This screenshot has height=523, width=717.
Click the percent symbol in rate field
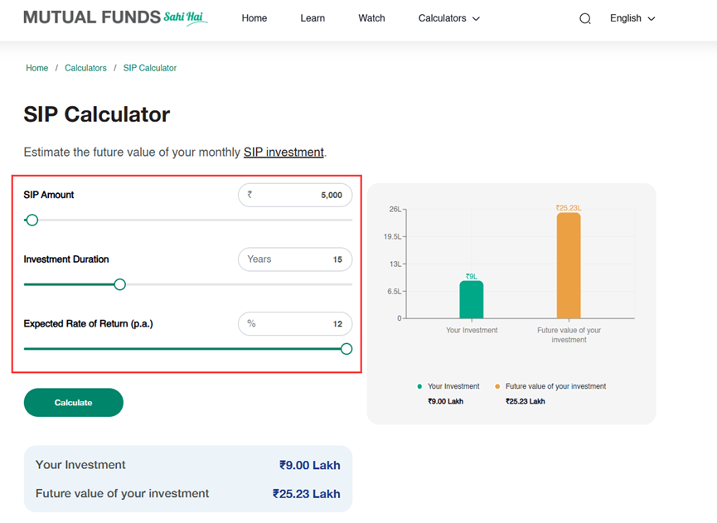coord(251,324)
